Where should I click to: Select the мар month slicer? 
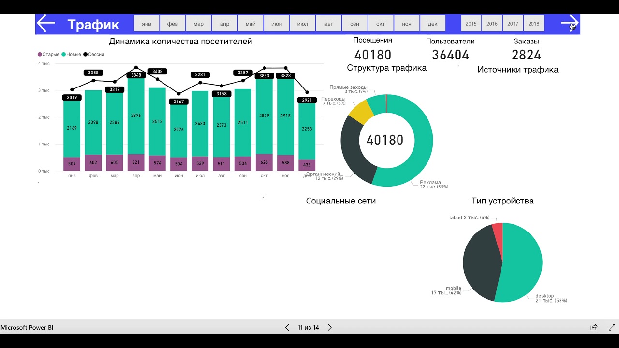tap(199, 24)
